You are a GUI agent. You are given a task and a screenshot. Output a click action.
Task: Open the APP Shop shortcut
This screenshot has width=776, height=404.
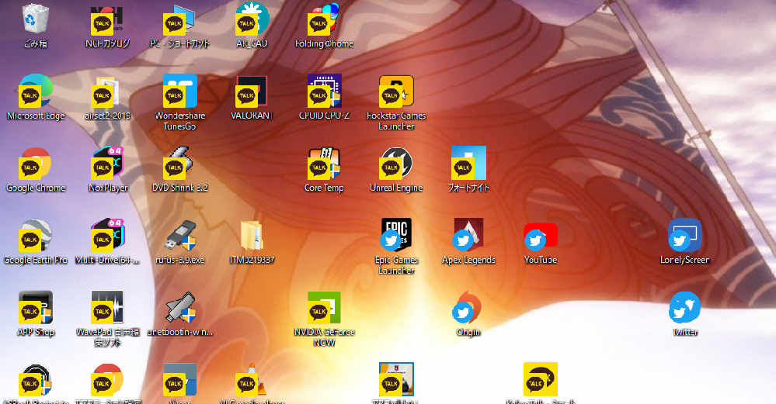tap(36, 307)
